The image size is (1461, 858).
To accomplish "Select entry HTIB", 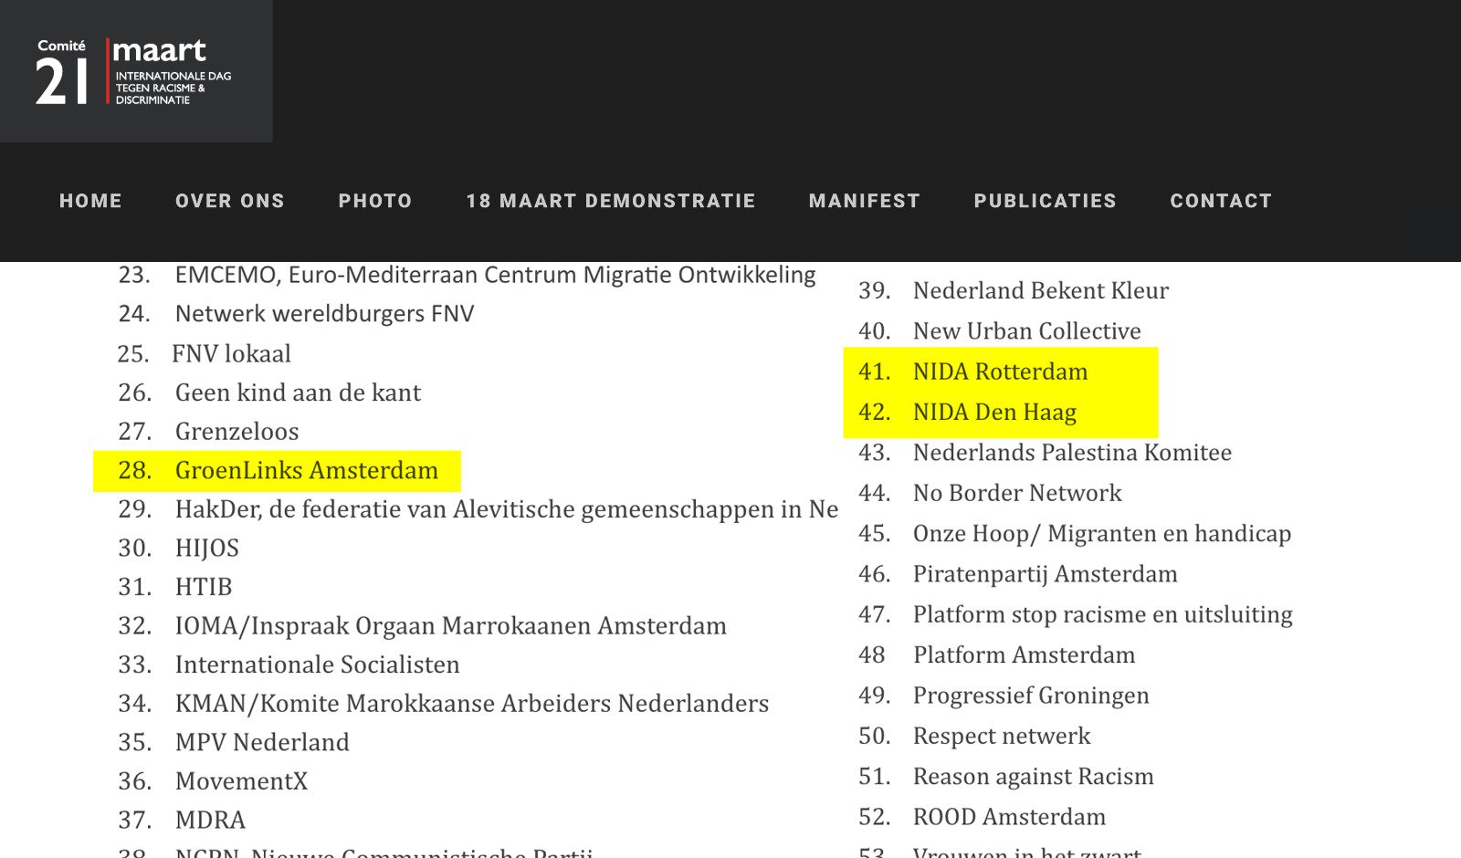I will 175,587.
